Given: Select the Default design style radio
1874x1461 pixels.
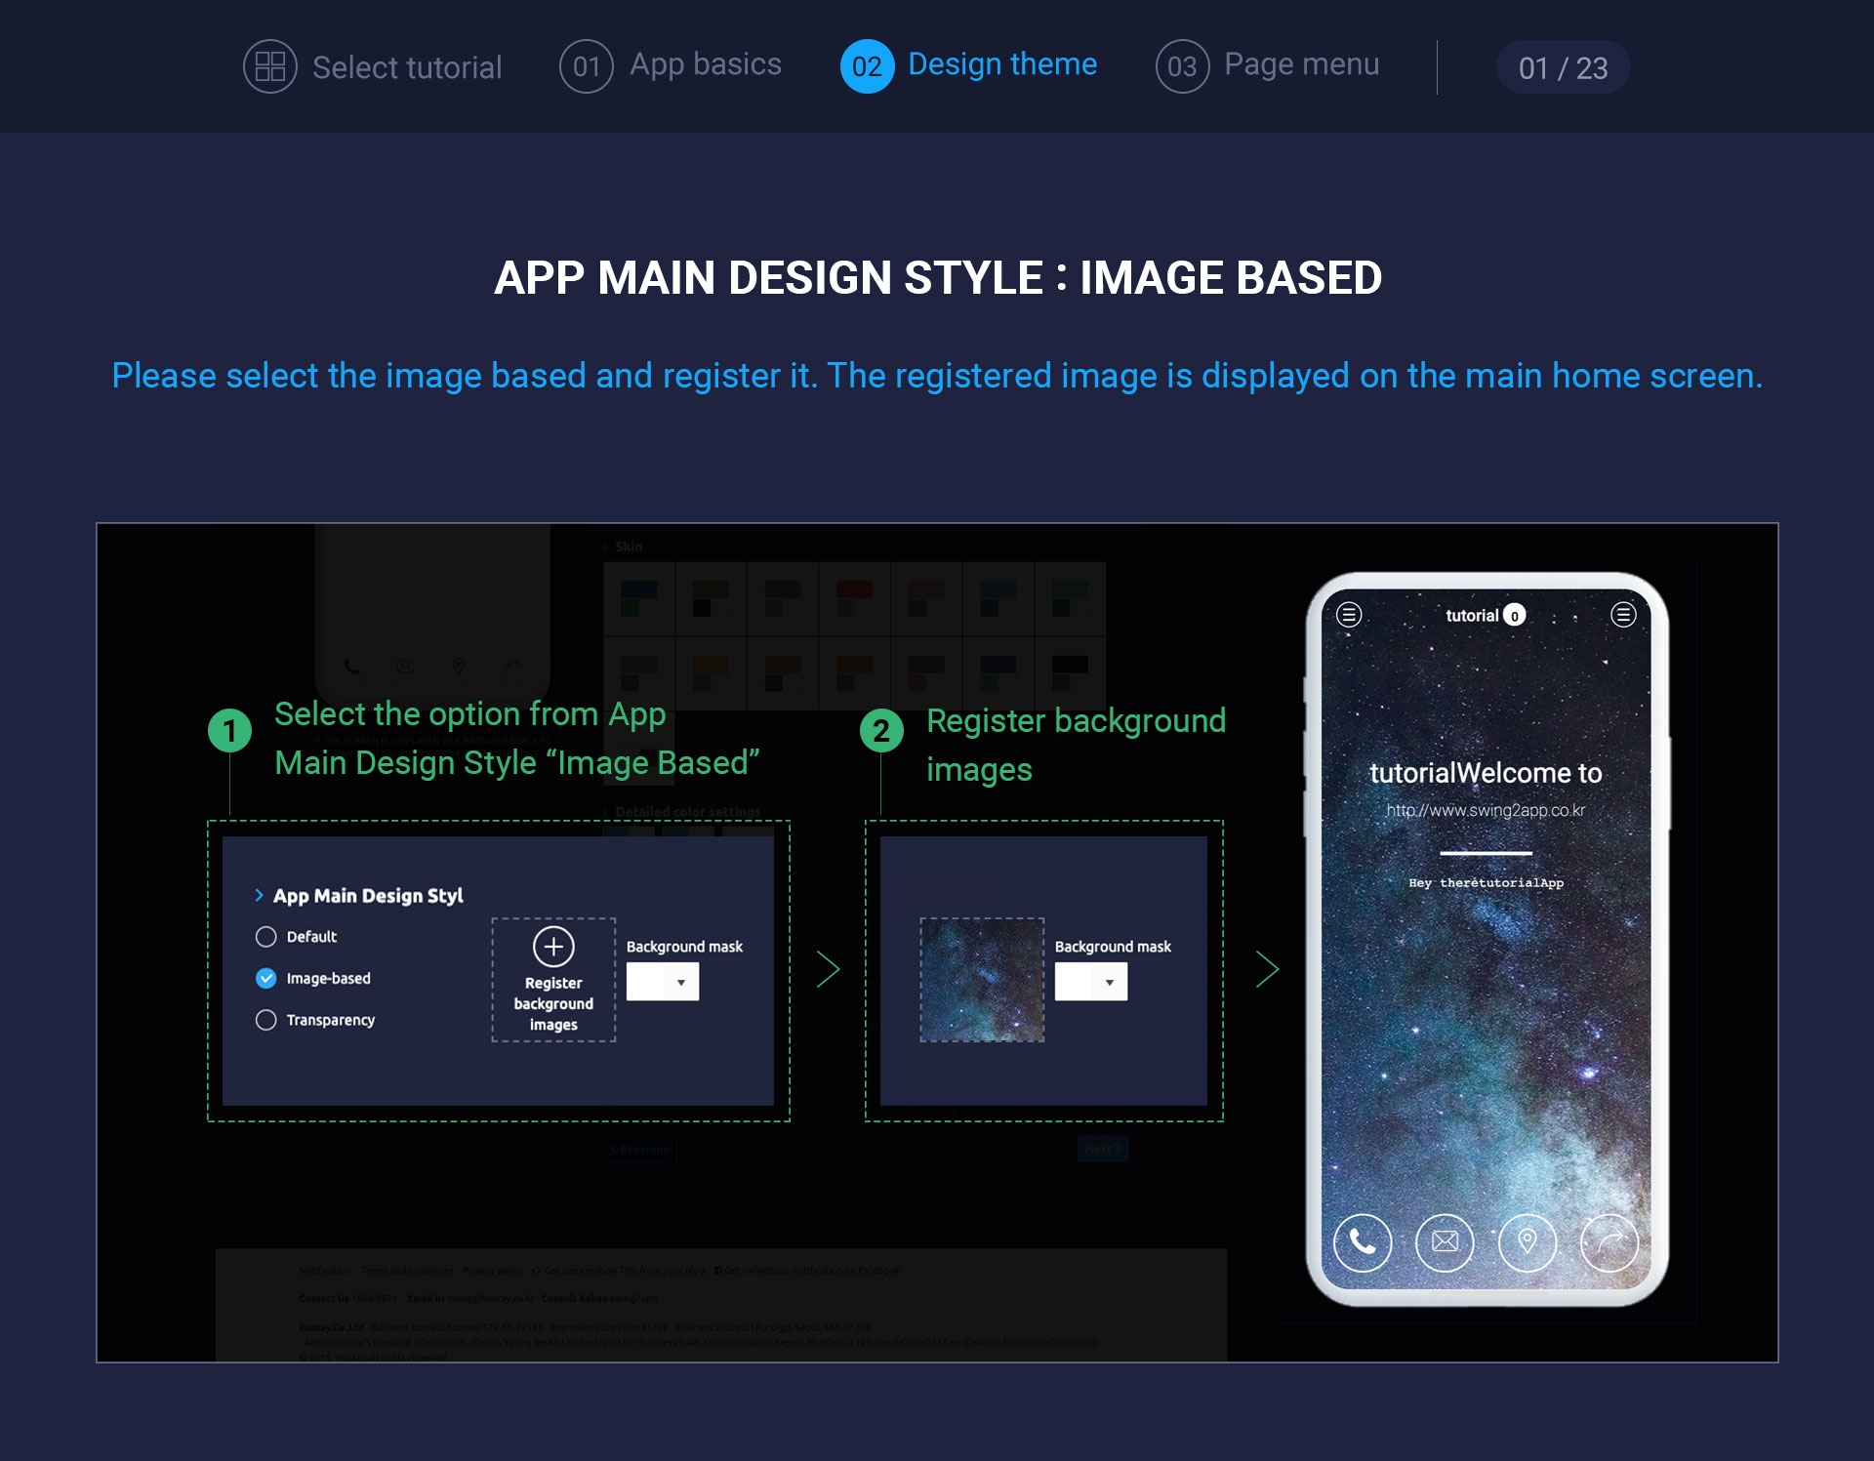Looking at the screenshot, I should (x=265, y=937).
